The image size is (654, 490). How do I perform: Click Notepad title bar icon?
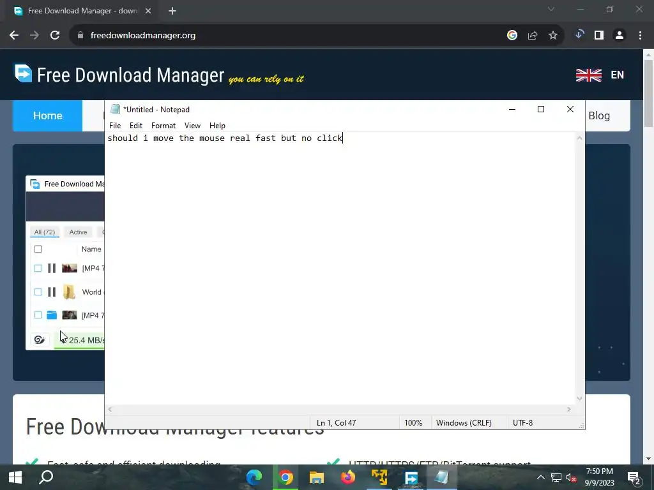tap(115, 110)
